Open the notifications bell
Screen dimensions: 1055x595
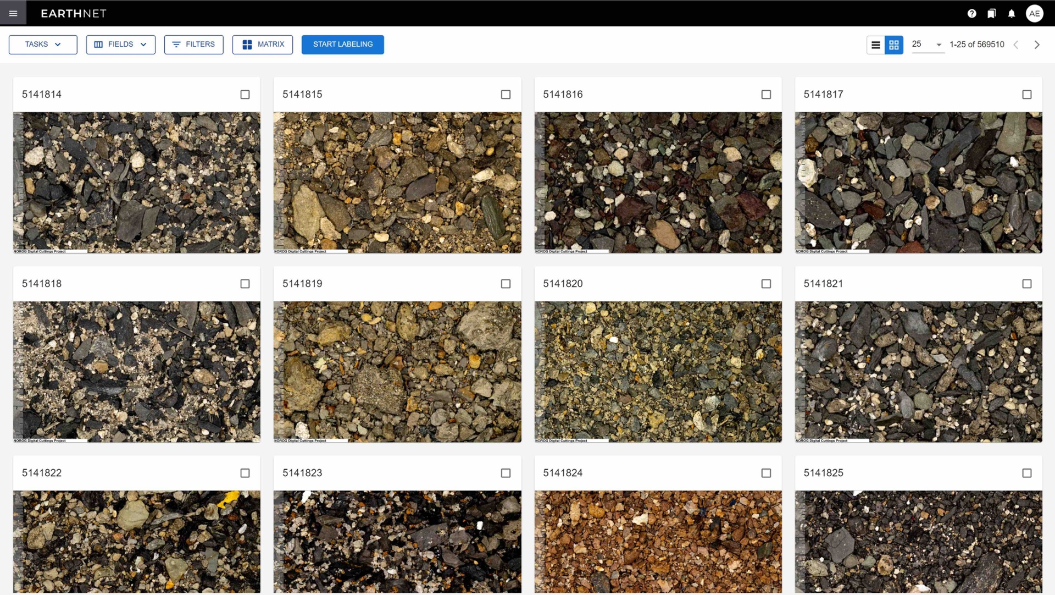tap(1012, 14)
